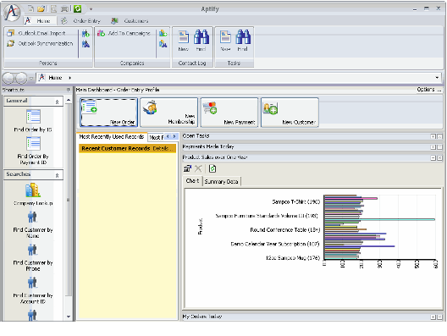Click the forward navigation round button
Screen dimensions: 447x336
click(x=21, y=78)
